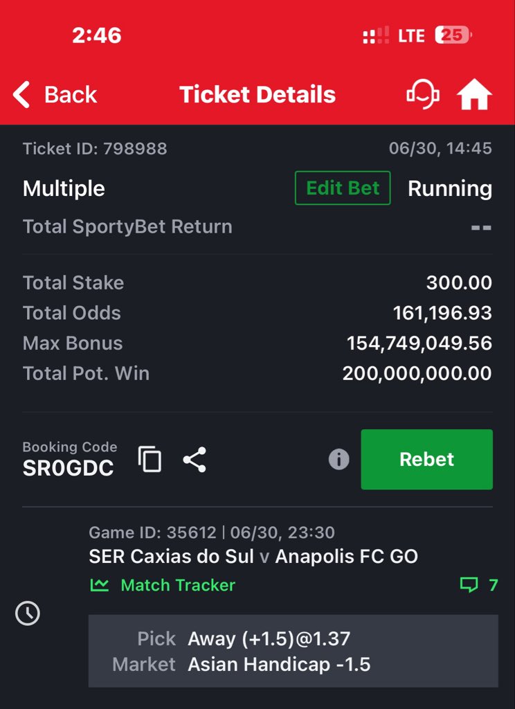Tap the pending clock status icon
This screenshot has height=709, width=515.
(x=28, y=613)
